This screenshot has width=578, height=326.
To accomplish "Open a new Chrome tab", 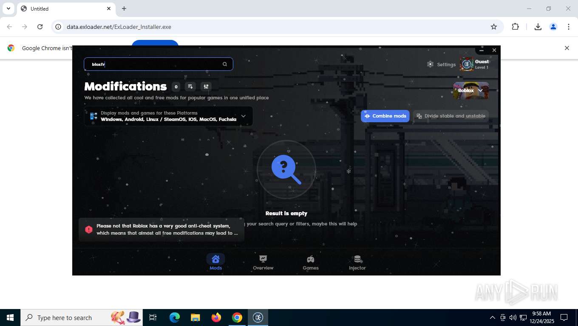I will point(124,8).
